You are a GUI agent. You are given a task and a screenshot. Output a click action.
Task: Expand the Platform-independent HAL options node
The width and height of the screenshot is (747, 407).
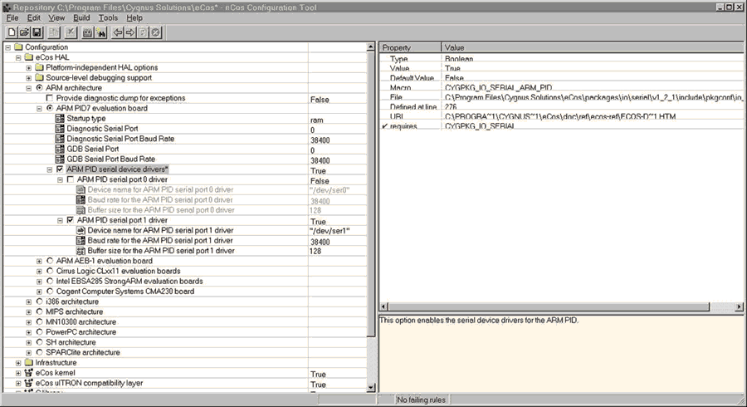(28, 67)
